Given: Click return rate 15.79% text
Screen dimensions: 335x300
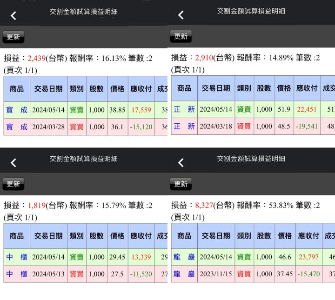Looking at the screenshot, I should coord(114,206).
